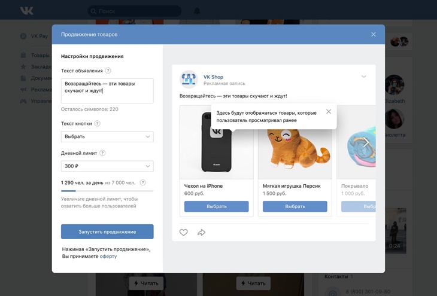Dismiss the tooltip about viewed products
Image resolution: width=437 pixels, height=296 pixels.
click(329, 112)
